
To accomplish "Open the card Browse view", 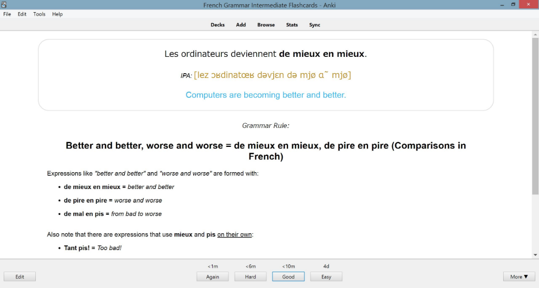I will tap(266, 25).
